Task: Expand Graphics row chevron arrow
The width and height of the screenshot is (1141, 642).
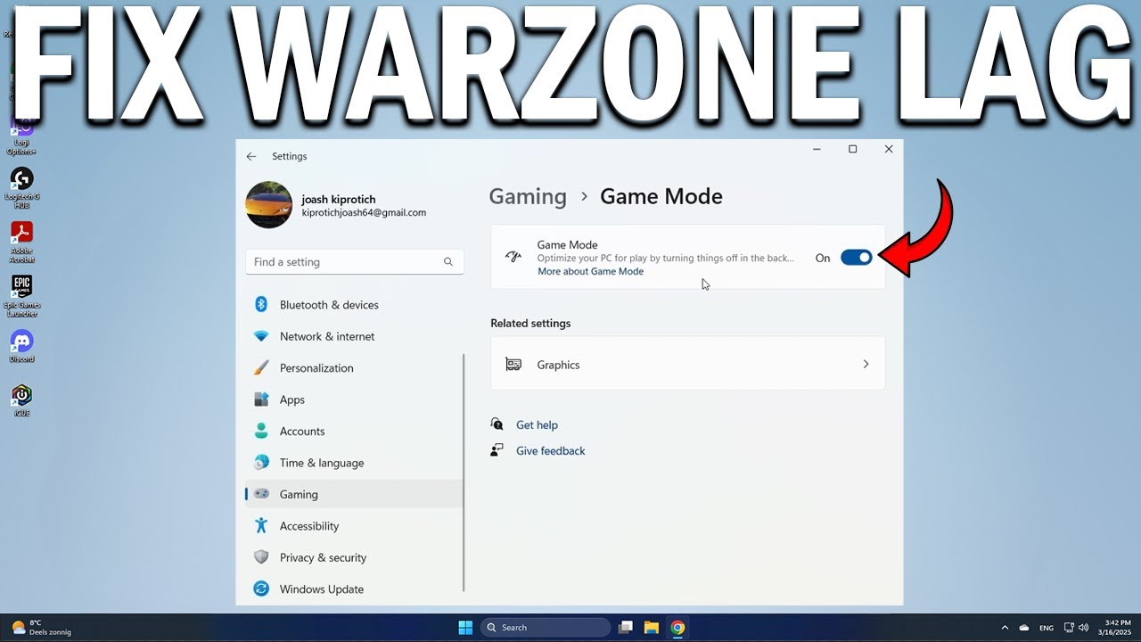Action: 866,364
